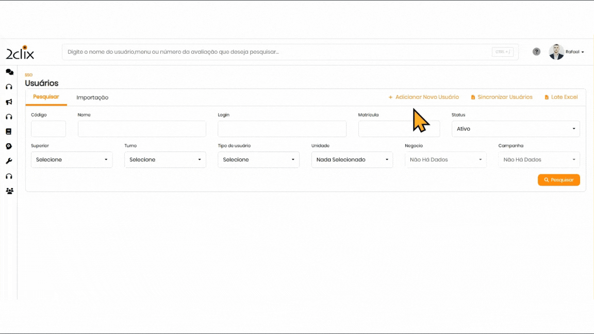Select the Pesquisar tab
Image resolution: width=594 pixels, height=334 pixels.
(x=46, y=97)
